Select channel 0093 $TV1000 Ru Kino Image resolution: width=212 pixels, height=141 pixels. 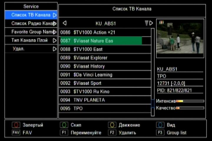[x=105, y=91]
